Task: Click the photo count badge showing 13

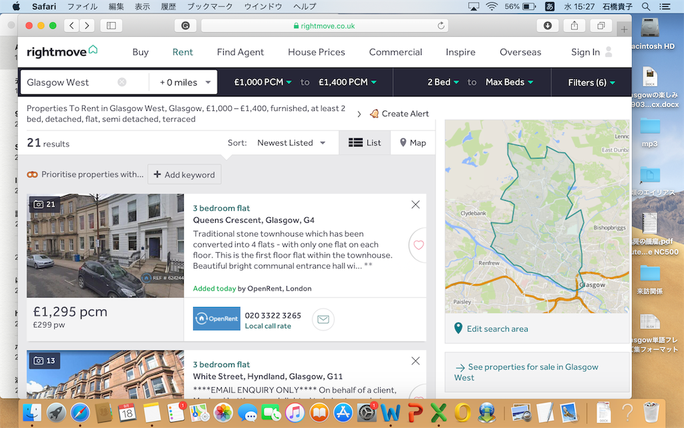Action: tap(45, 360)
